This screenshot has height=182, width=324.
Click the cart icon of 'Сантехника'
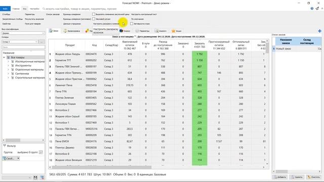pyautogui.click(x=13, y=74)
